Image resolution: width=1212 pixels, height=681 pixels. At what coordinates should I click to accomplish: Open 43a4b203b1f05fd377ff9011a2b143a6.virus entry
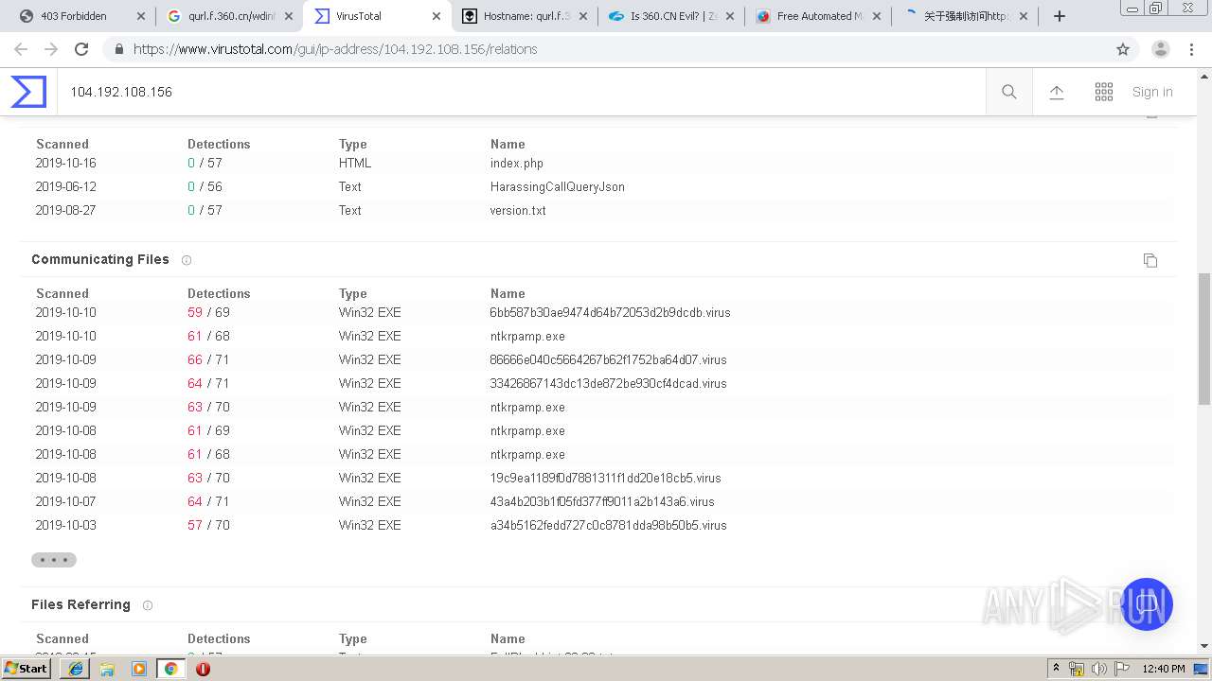click(x=602, y=502)
